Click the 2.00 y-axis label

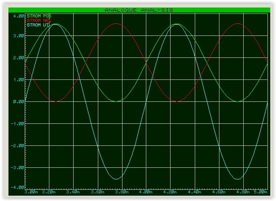(18, 58)
